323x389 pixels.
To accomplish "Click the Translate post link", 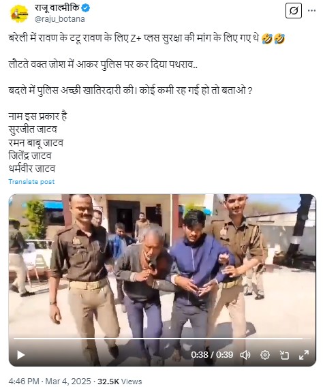I will click(31, 182).
